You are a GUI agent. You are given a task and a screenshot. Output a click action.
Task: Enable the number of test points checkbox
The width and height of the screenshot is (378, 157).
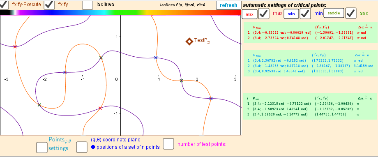click(x=168, y=144)
